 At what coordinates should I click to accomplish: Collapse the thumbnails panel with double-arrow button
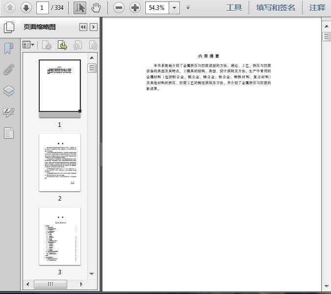point(83,27)
